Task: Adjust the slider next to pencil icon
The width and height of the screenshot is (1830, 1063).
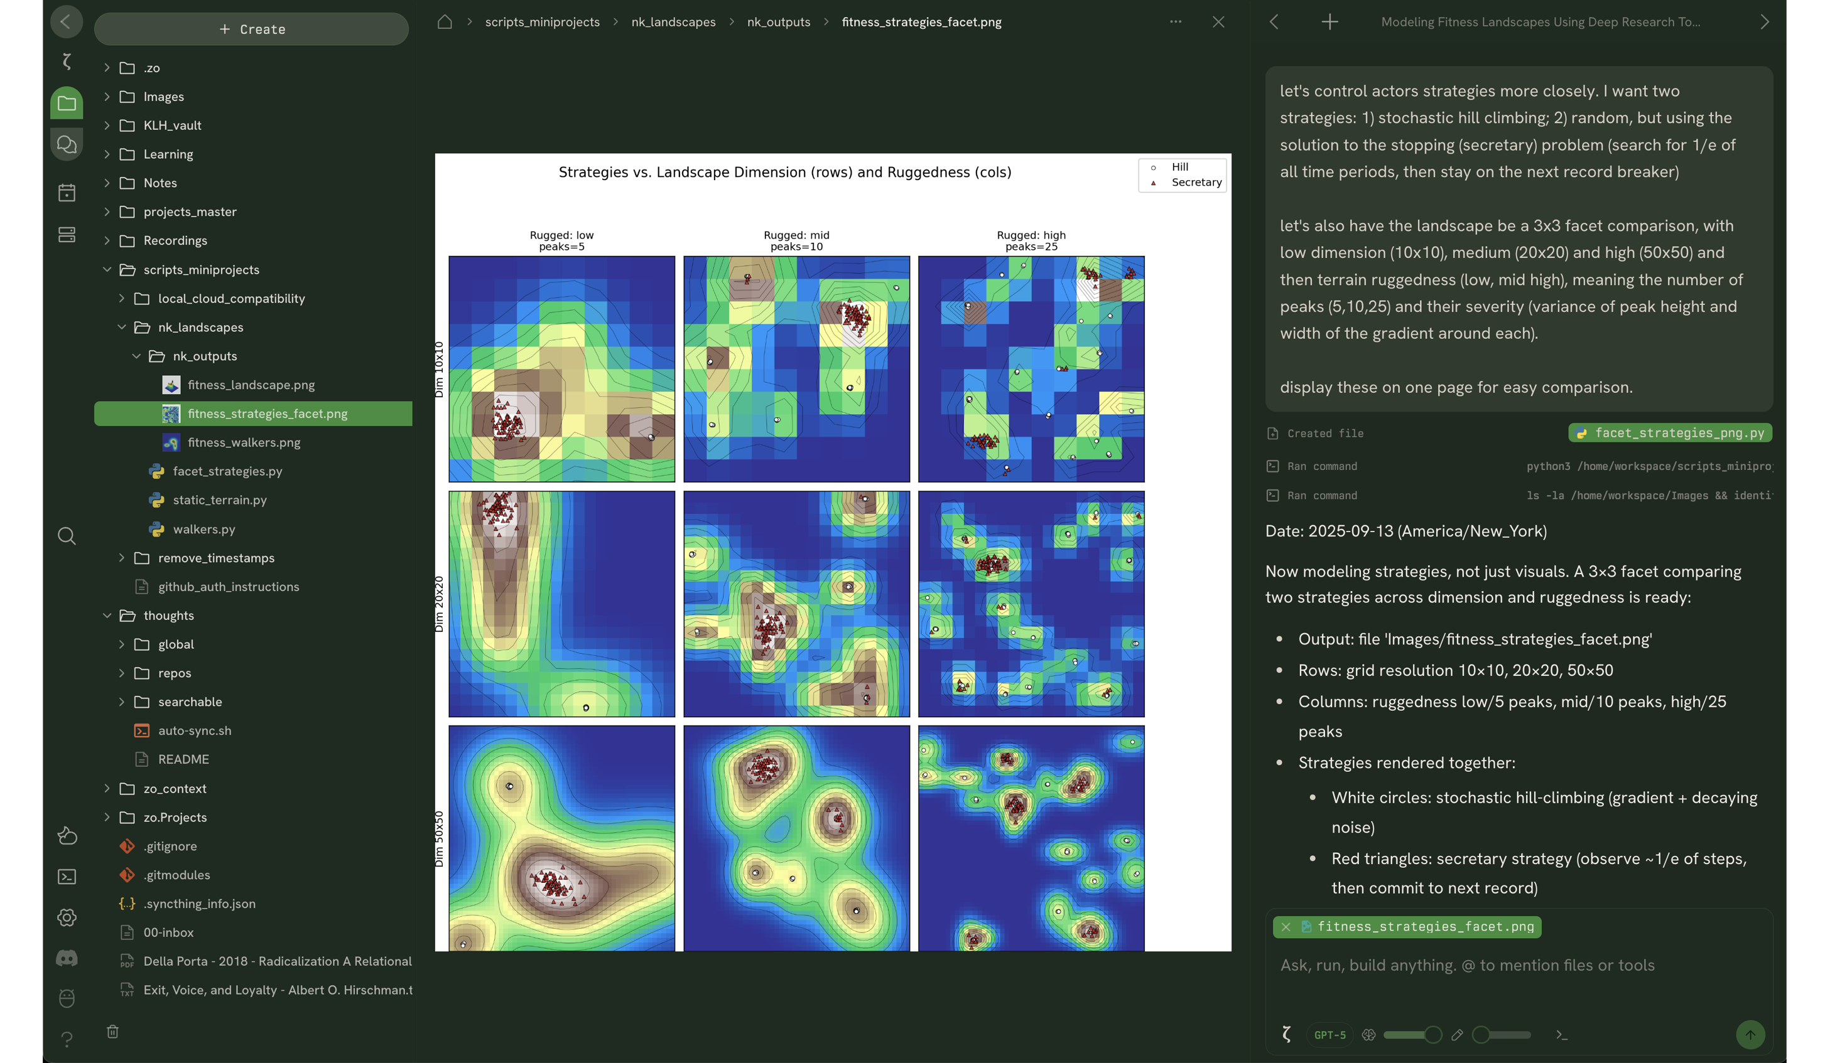Action: pyautogui.click(x=1501, y=1035)
